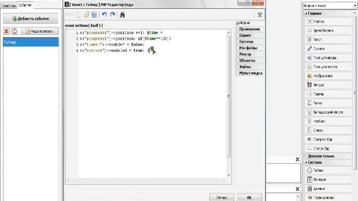Select the Список list component
Screen dimensions: 358x201
point(328,130)
